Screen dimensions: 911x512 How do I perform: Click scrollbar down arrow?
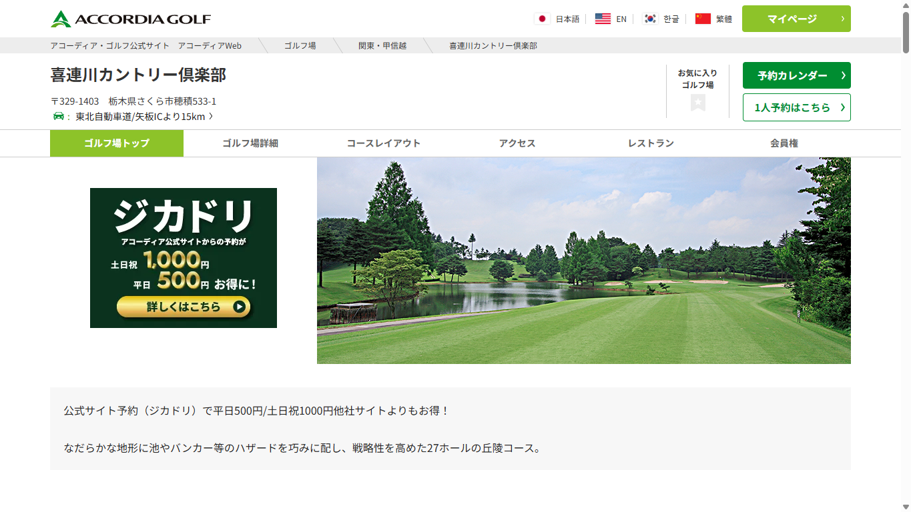point(906,507)
